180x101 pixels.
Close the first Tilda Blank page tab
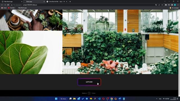pos(22,2)
